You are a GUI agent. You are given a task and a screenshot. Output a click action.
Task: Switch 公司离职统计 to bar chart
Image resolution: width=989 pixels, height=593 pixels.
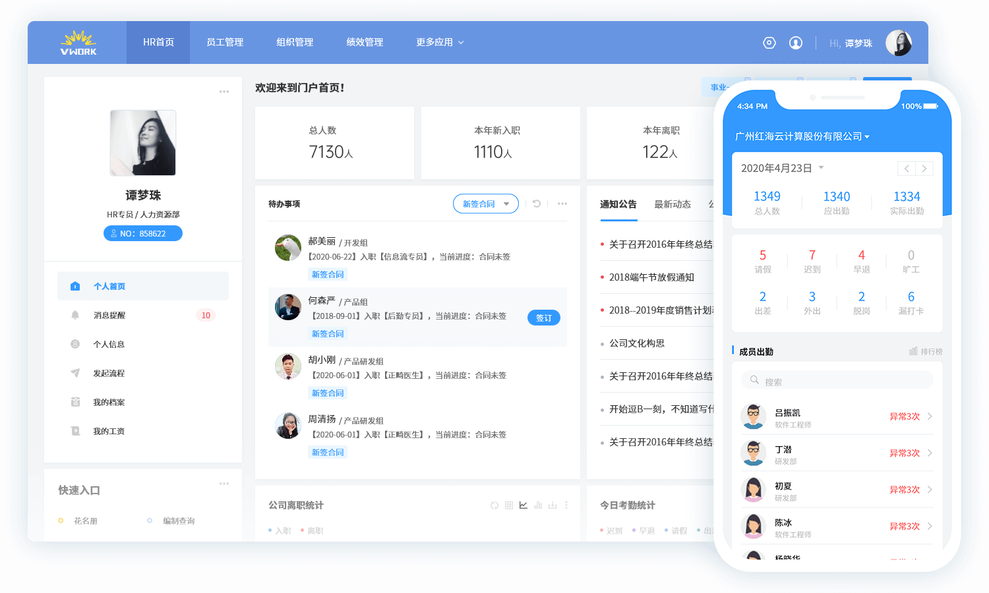[x=538, y=505]
